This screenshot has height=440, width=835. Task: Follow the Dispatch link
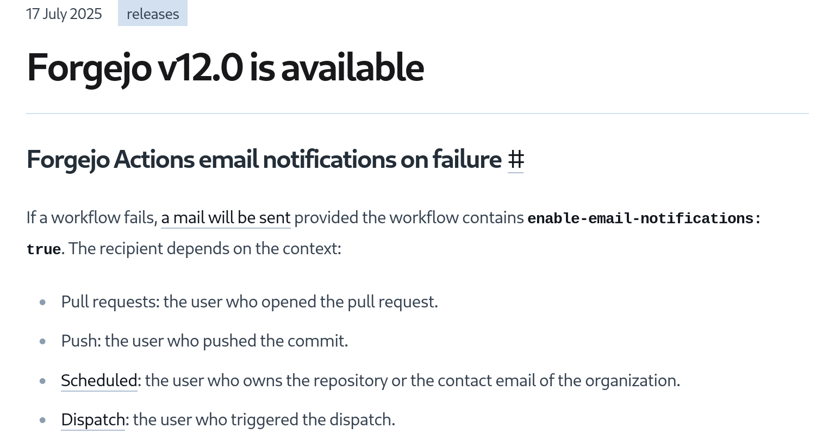(x=93, y=420)
